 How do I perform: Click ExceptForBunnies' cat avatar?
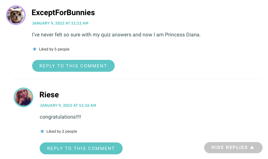[x=16, y=15]
